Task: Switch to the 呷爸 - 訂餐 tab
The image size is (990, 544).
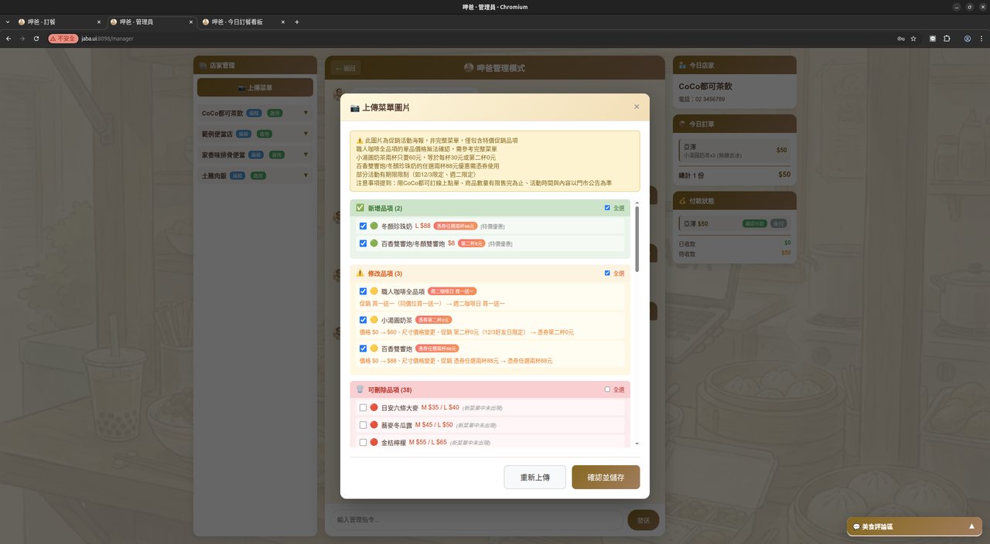Action: point(46,22)
